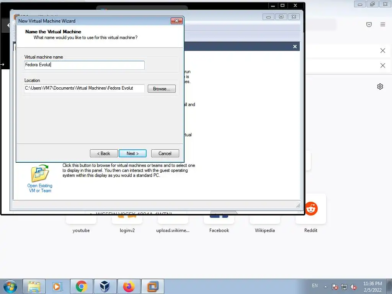Viewport: 392px width, 294px height.
Task: Minimize the VMware Workstation window
Action: 268,17
